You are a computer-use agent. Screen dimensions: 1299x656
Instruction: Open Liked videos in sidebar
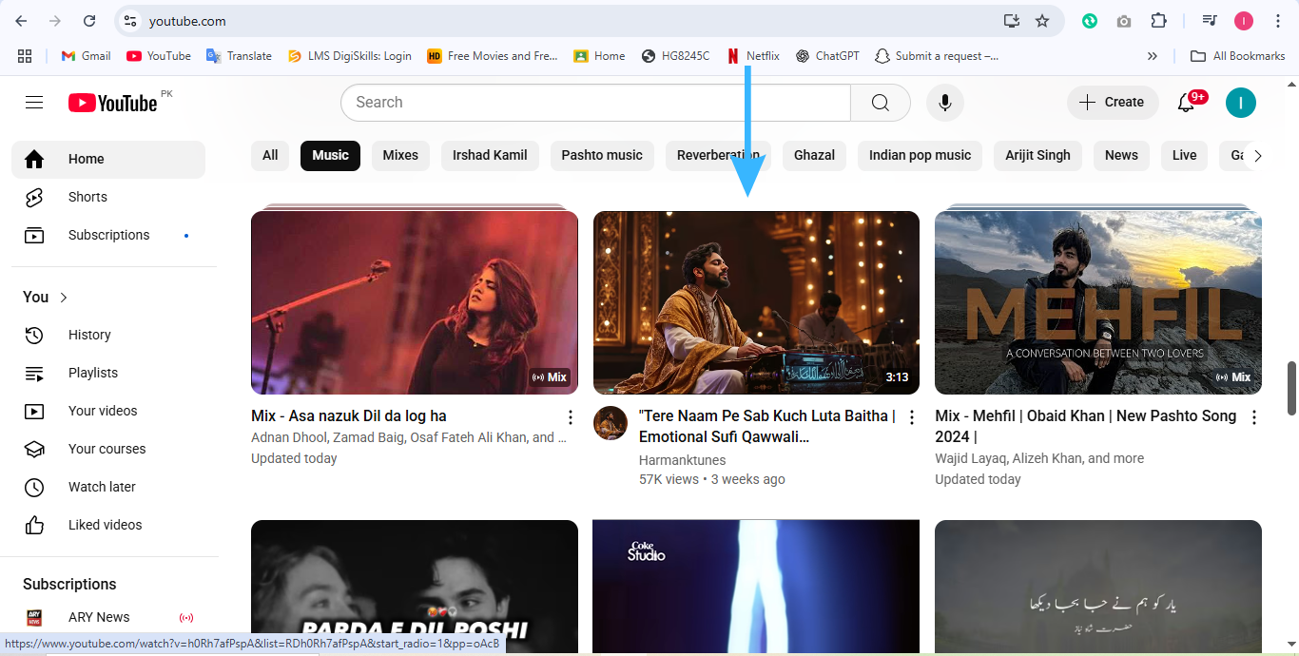point(105,525)
